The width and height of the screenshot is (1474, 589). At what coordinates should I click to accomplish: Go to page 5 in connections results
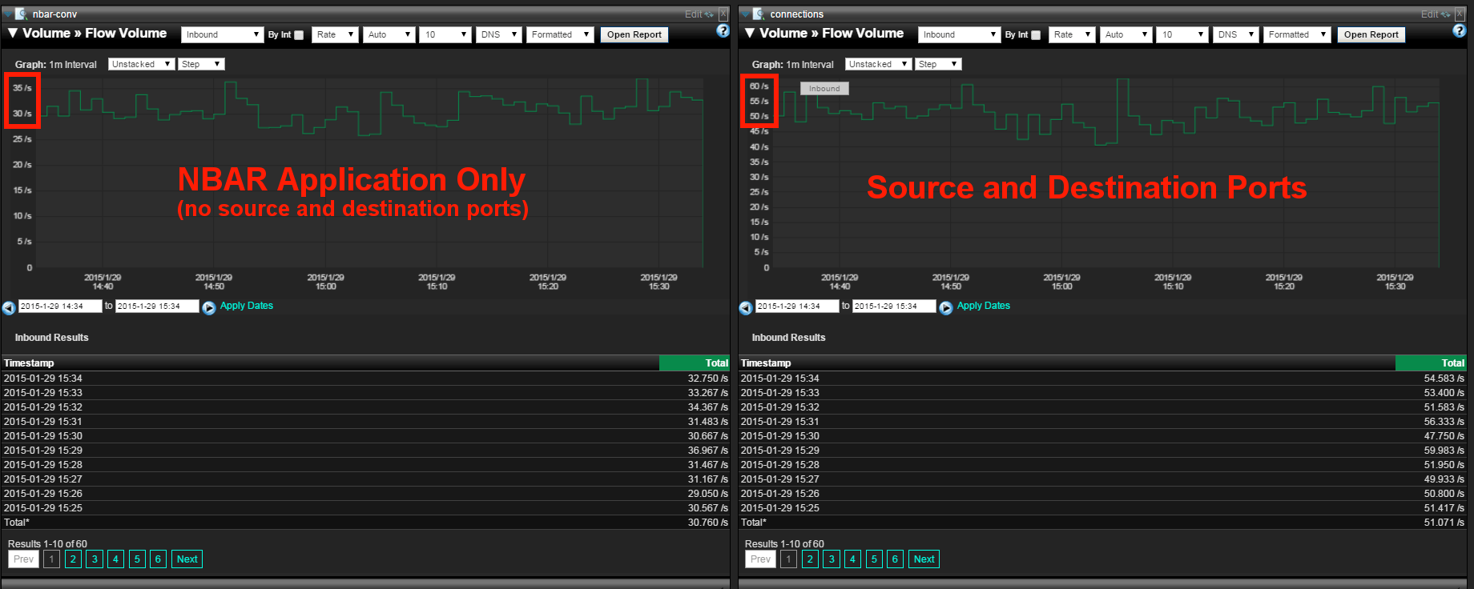click(x=874, y=559)
